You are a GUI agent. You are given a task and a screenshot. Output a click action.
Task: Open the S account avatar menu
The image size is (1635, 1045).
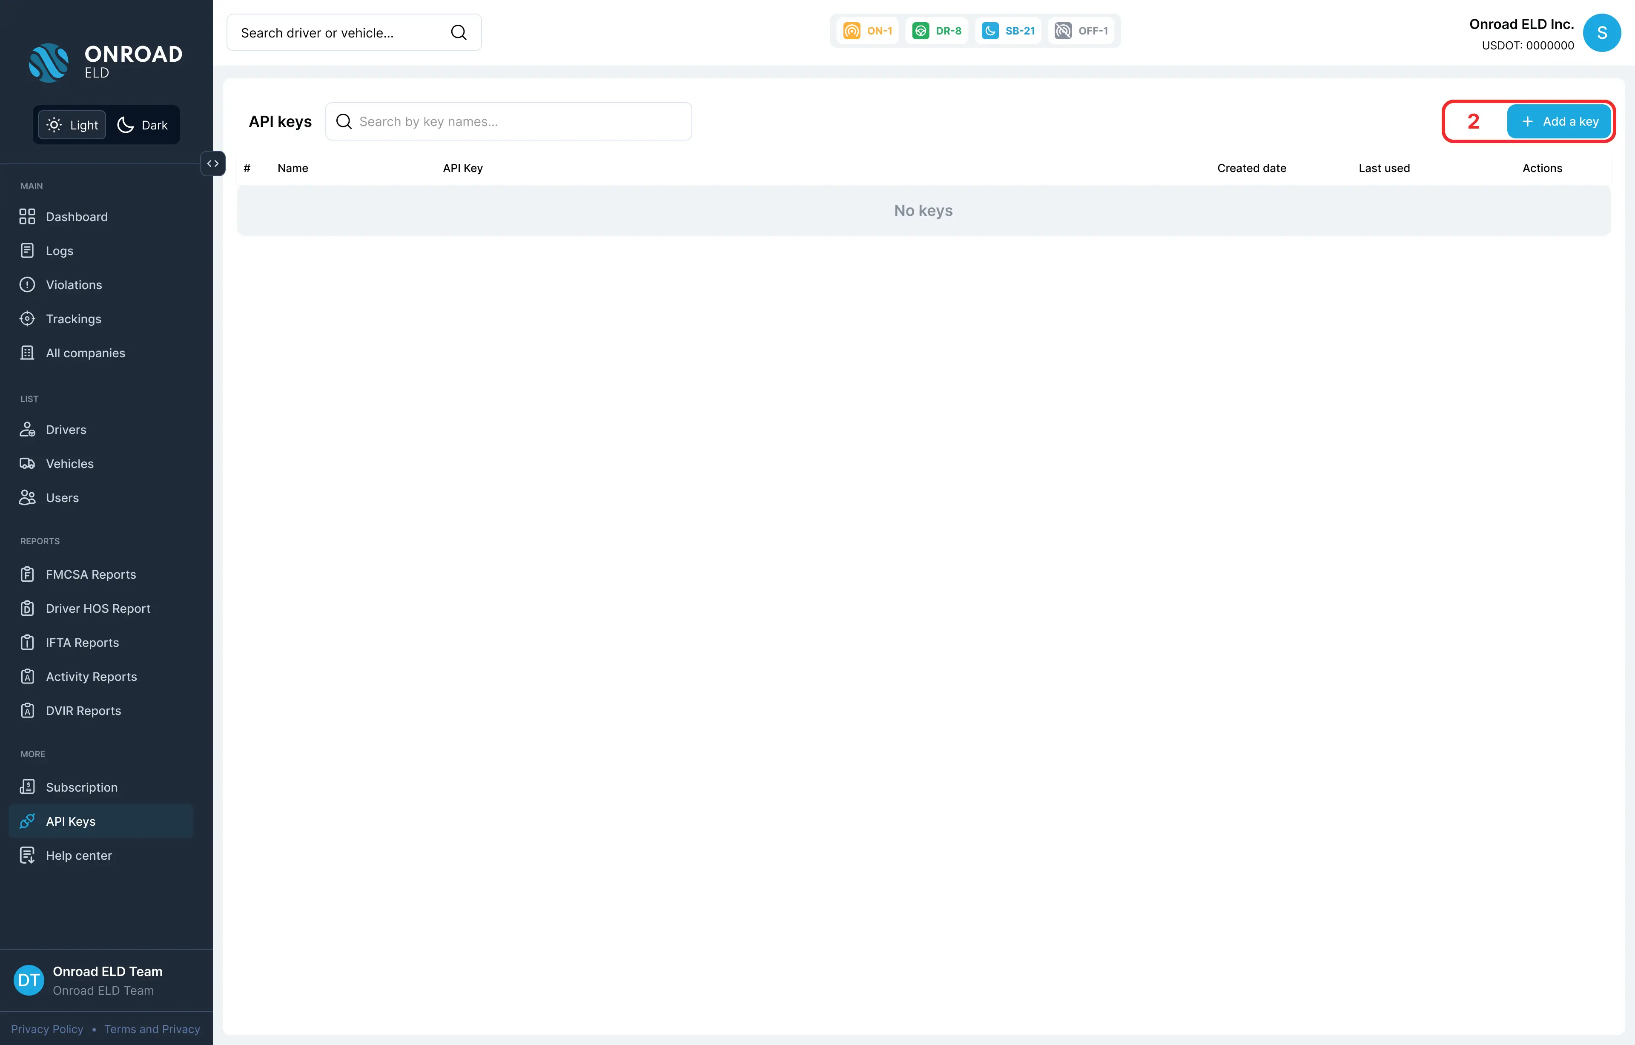[x=1602, y=33]
